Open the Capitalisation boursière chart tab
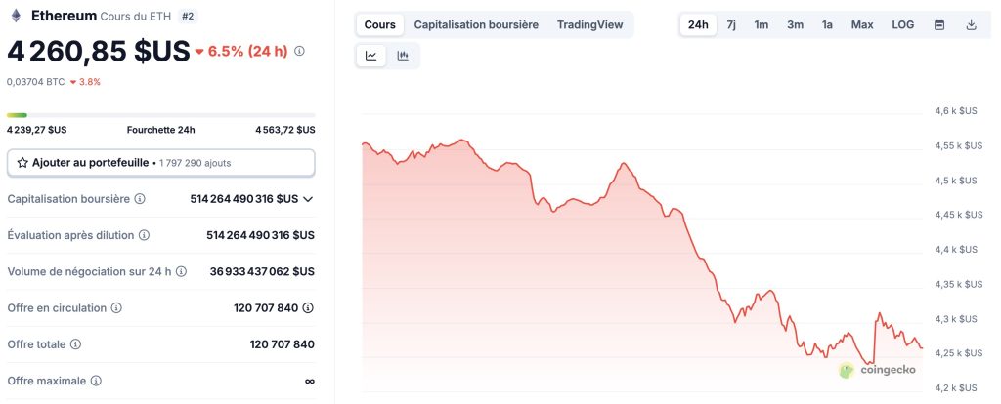Screen dimensions: 1001x404 tap(476, 24)
